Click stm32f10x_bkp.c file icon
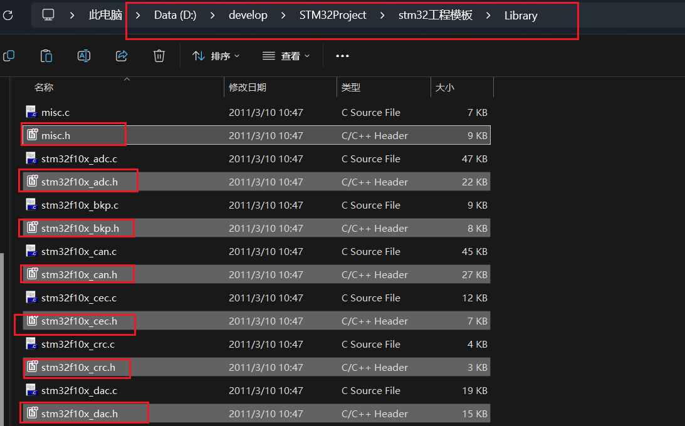 (x=31, y=204)
